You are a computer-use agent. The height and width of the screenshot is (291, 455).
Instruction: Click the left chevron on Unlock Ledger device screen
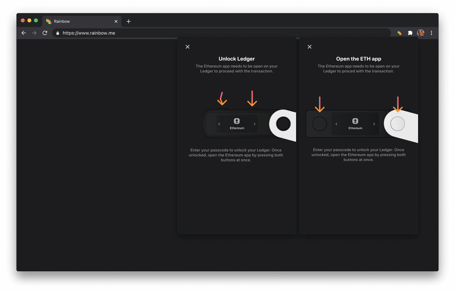pos(219,124)
